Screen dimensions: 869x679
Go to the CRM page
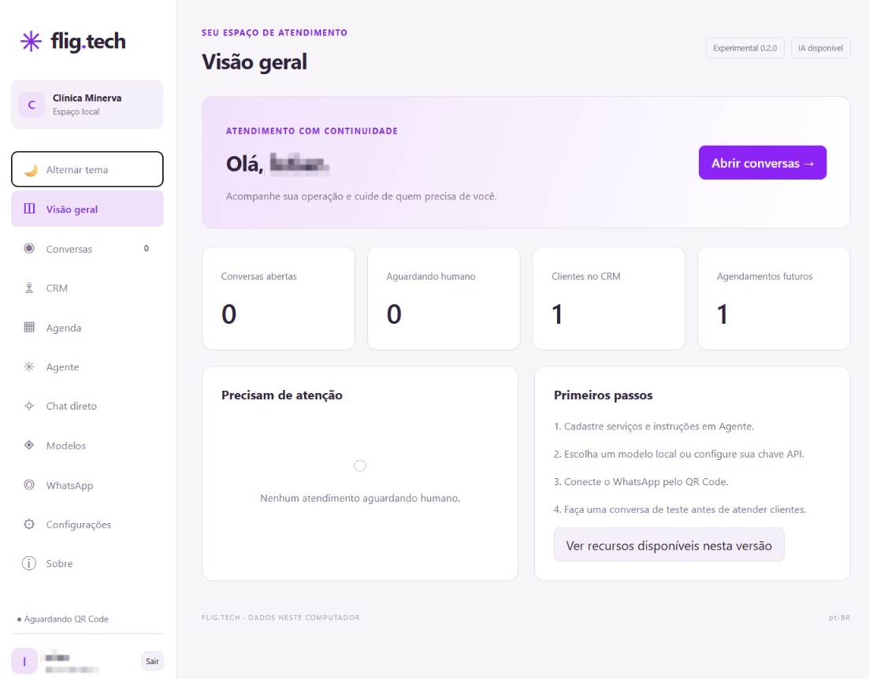click(x=87, y=288)
